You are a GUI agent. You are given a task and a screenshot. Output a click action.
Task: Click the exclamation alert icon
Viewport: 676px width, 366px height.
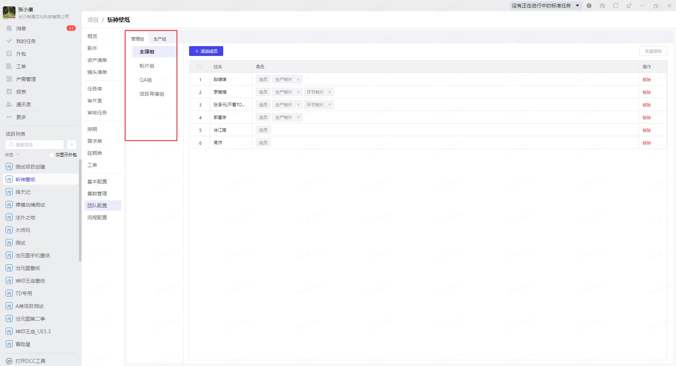[x=589, y=6]
